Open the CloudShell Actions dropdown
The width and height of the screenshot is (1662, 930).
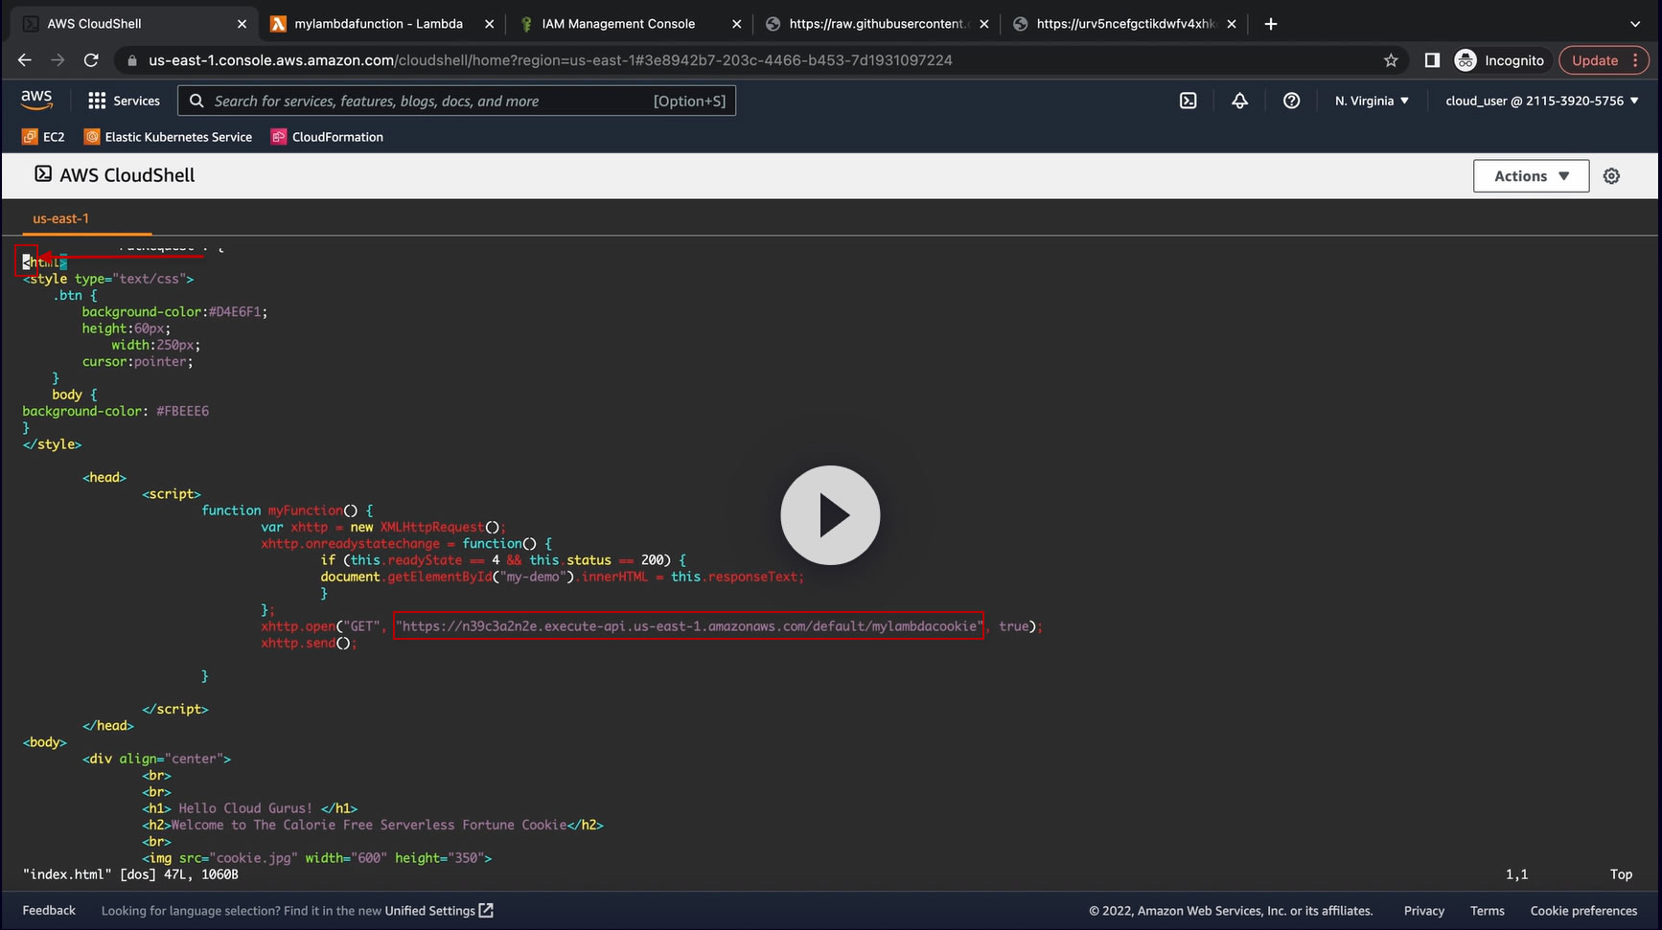click(1531, 176)
